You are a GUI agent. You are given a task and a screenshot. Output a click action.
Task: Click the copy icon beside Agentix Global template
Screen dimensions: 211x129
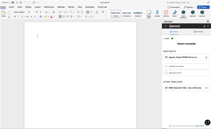click(206, 57)
